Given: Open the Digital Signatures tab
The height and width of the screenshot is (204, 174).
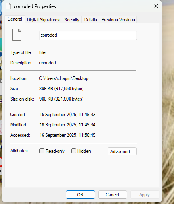Looking at the screenshot, I should point(43,20).
